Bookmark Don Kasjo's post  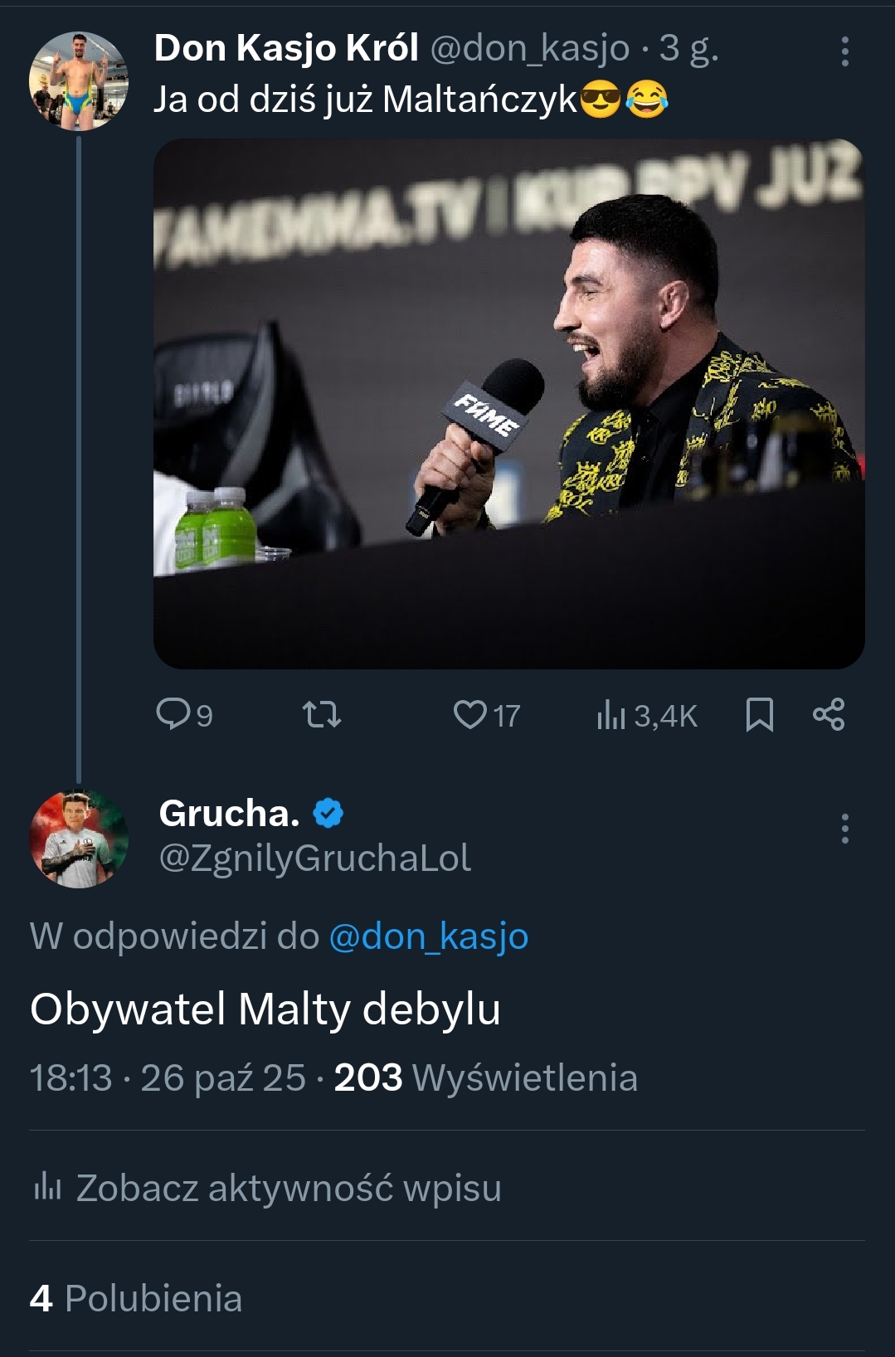tap(760, 714)
